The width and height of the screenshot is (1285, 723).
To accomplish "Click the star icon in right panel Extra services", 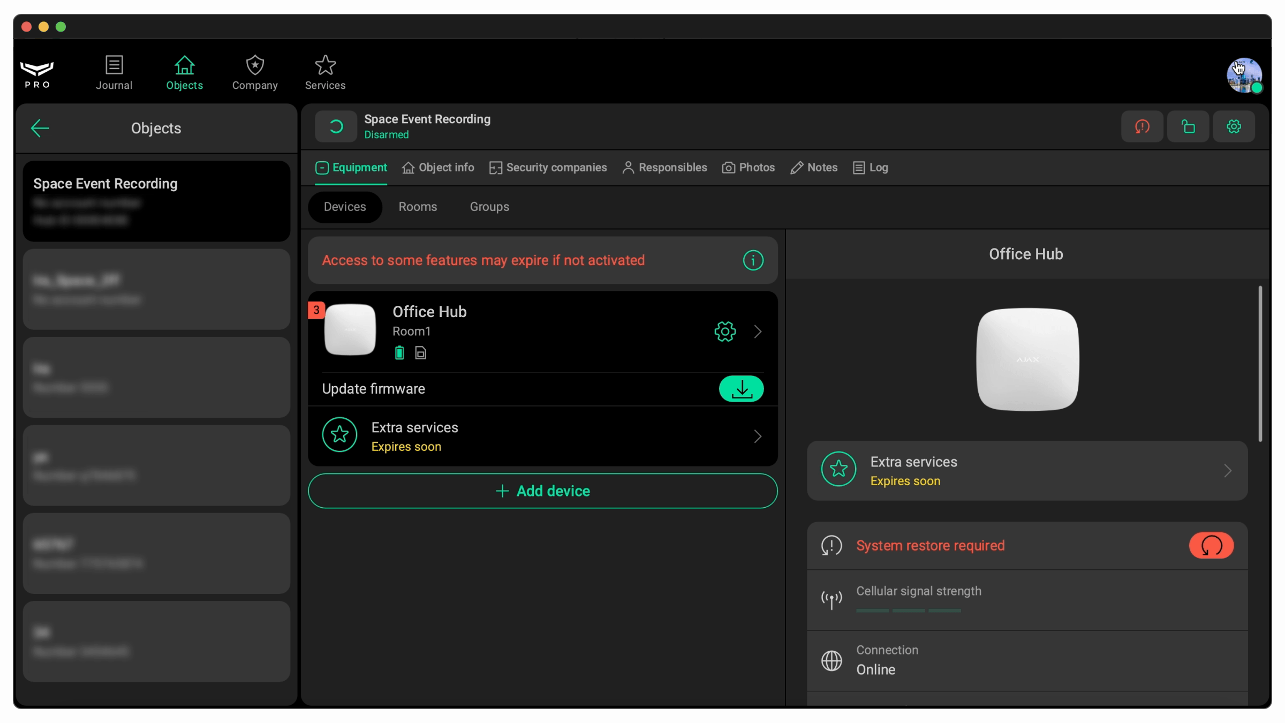I will pos(838,469).
